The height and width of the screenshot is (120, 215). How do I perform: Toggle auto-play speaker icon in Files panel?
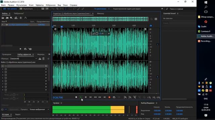coord(30,49)
